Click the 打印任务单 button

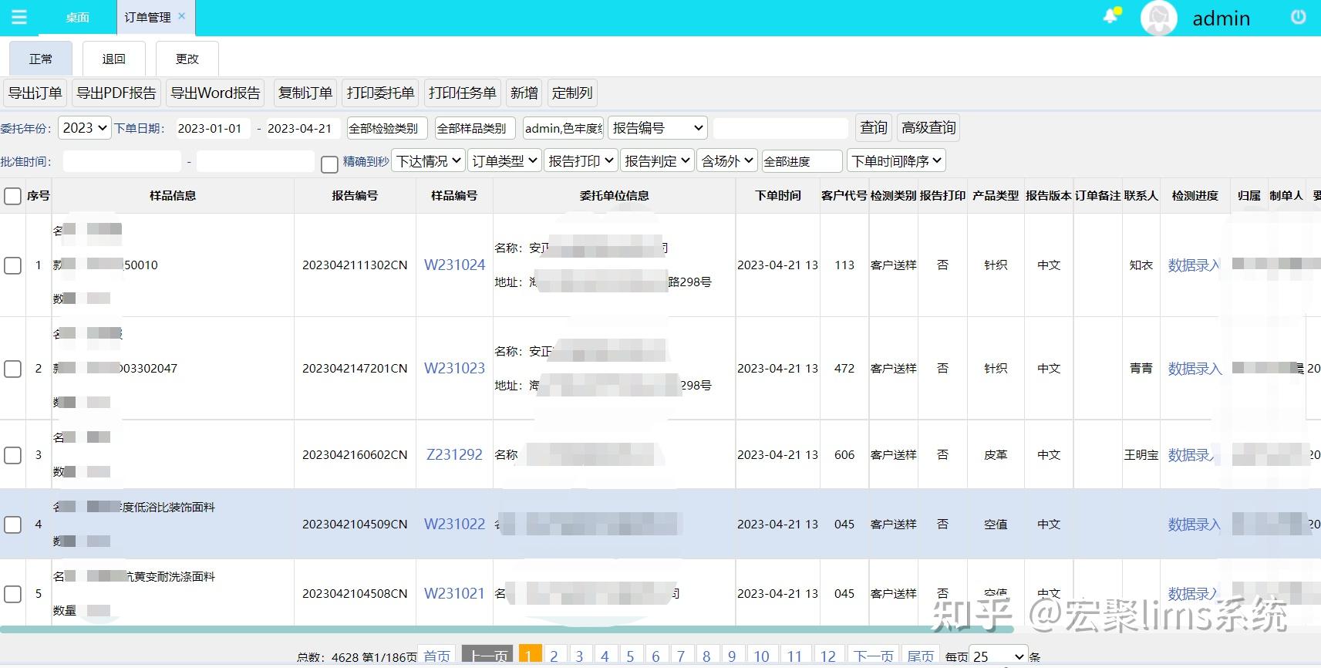(462, 93)
